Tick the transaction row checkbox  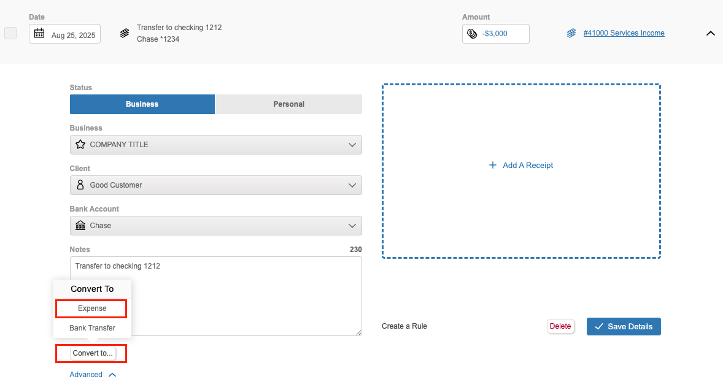[10, 34]
